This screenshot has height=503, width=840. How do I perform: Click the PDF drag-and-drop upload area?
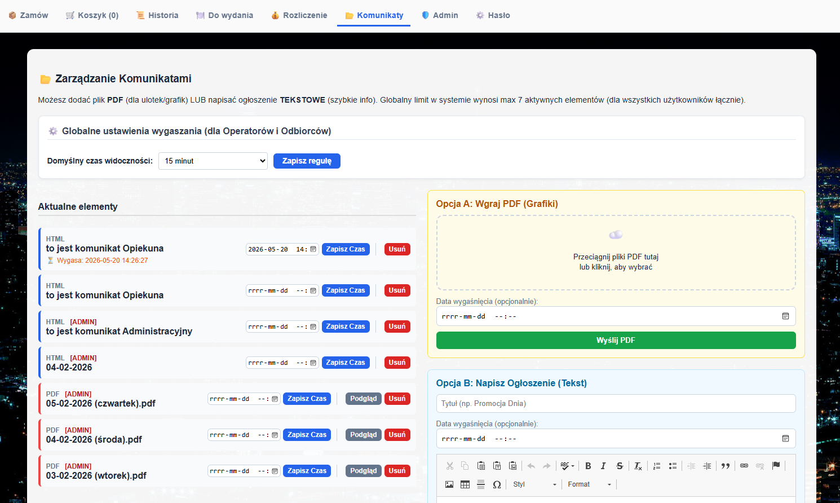(616, 253)
